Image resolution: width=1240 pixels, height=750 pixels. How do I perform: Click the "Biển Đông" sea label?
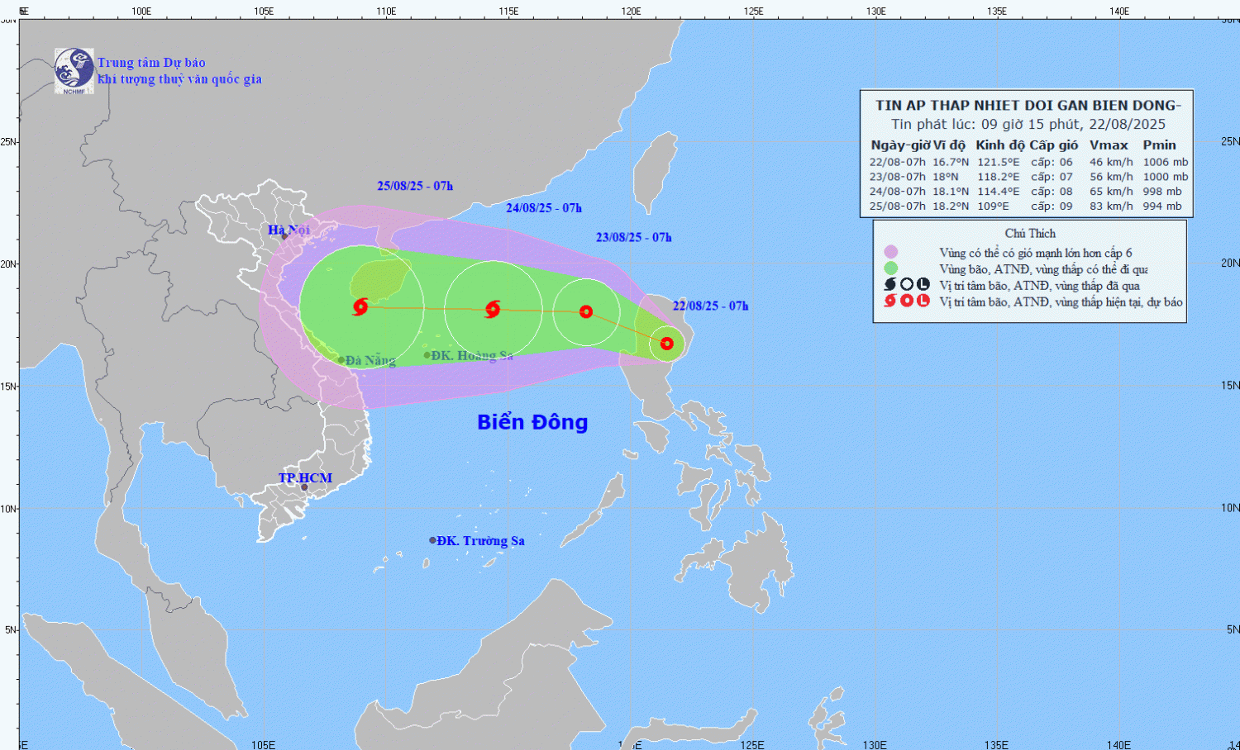(532, 422)
